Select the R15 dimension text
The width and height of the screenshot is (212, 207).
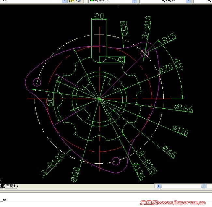tap(169, 38)
